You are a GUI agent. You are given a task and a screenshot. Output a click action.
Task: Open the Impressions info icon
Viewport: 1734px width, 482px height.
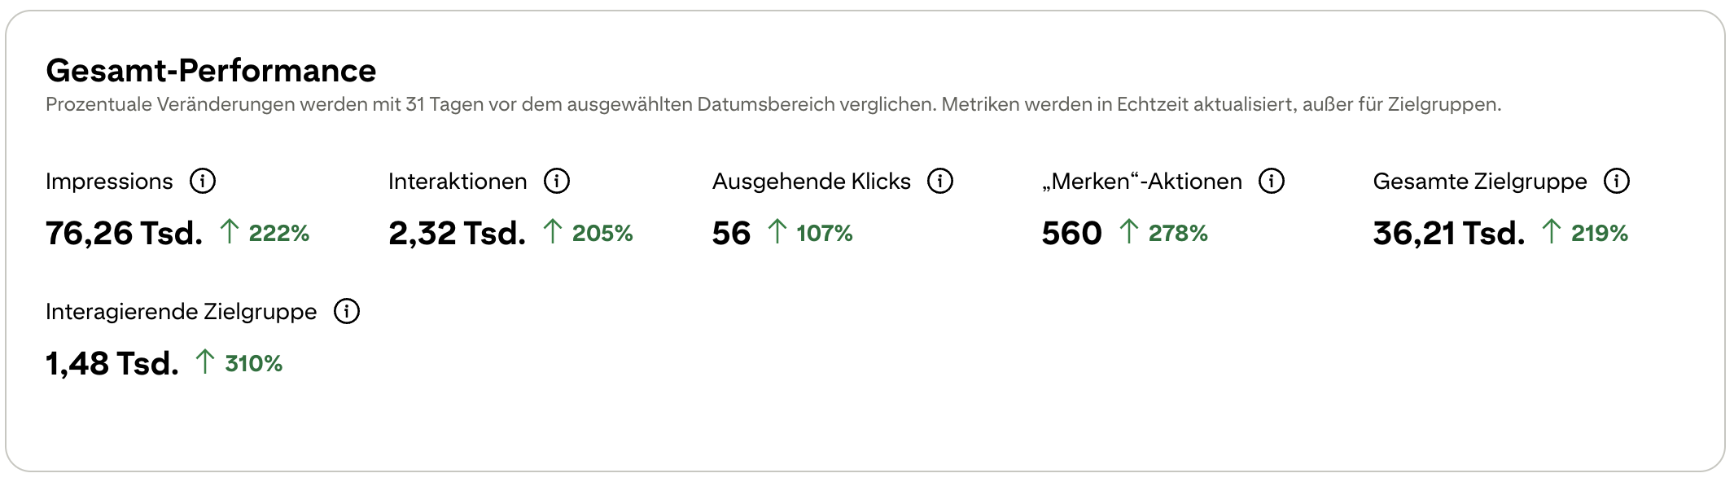tap(203, 181)
